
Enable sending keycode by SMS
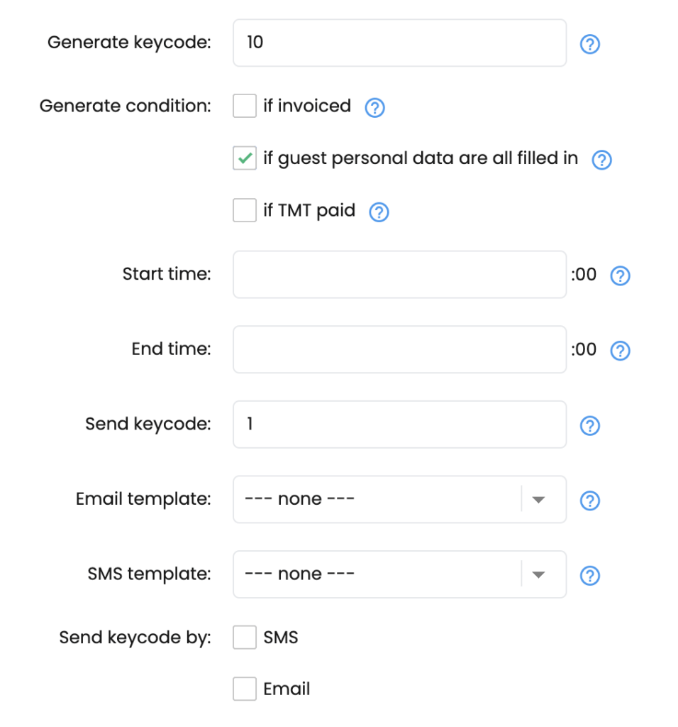[x=244, y=638]
